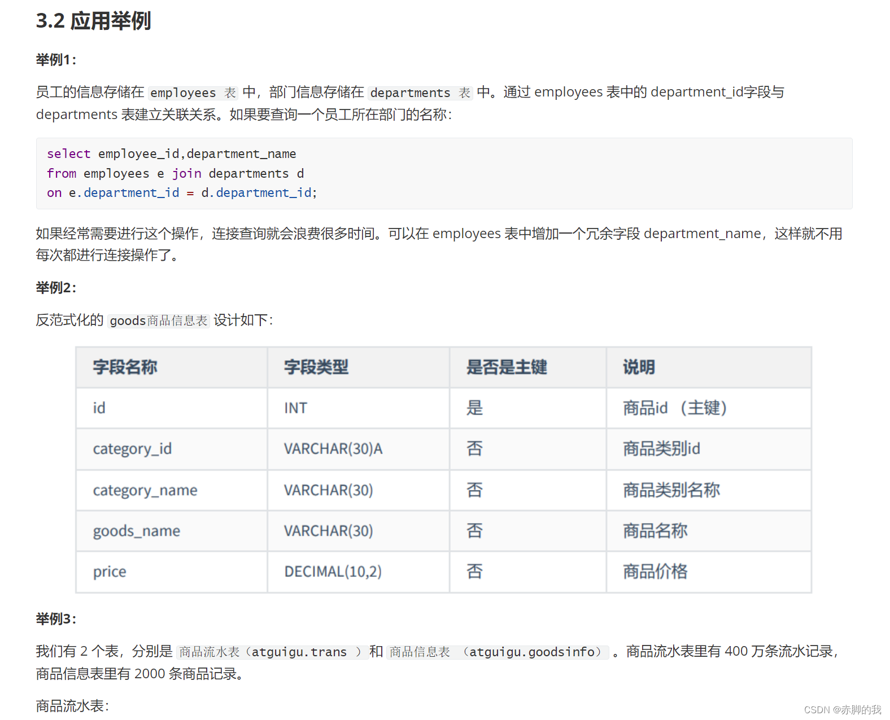
Task: Click the 'INT' type cell
Action: [359, 408]
